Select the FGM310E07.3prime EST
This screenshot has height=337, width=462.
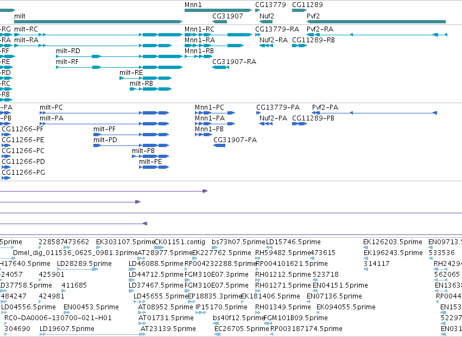217,275
